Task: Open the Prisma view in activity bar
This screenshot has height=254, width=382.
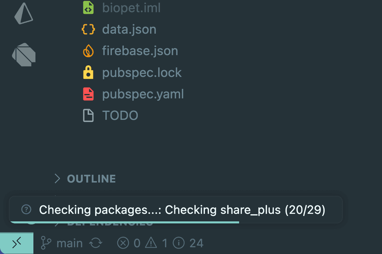Action: pyautogui.click(x=24, y=13)
